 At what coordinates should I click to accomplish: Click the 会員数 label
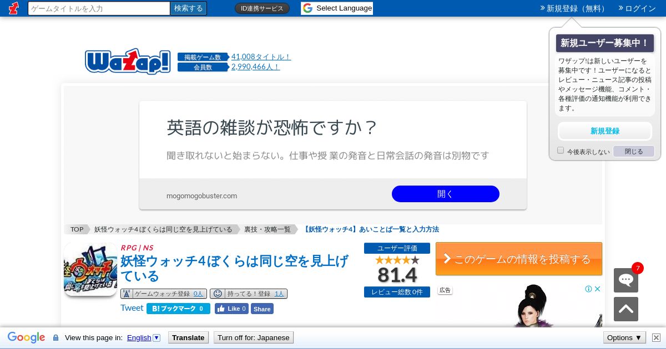[x=203, y=67]
